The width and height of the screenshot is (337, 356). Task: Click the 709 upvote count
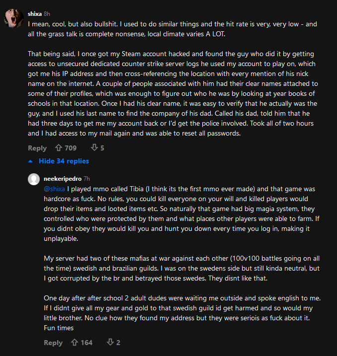coord(71,148)
